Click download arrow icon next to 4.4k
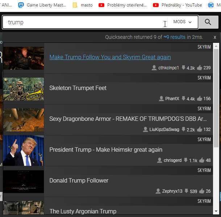The width and height of the screenshot is (221, 217). pyautogui.click(x=183, y=98)
